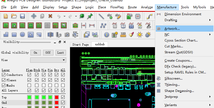
Task: Switch to the Start Page tab
Action: (x=80, y=44)
